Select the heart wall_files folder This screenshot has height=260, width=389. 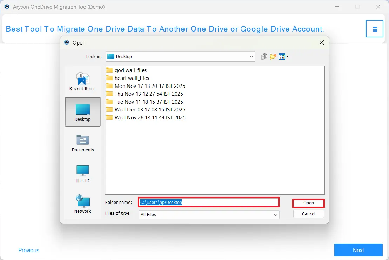132,78
